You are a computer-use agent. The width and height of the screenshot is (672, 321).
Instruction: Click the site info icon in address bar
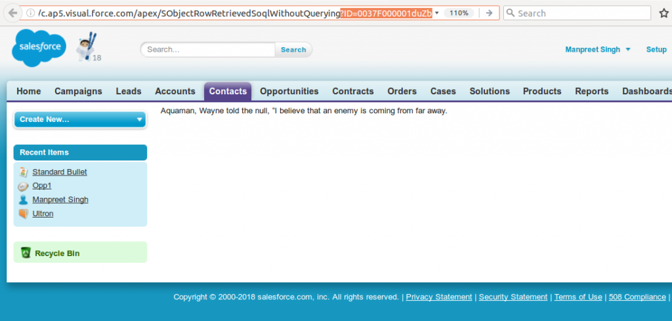pos(31,13)
